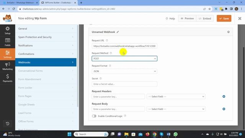Open a new browser tab
The image size is (245, 138).
click(x=81, y=3)
